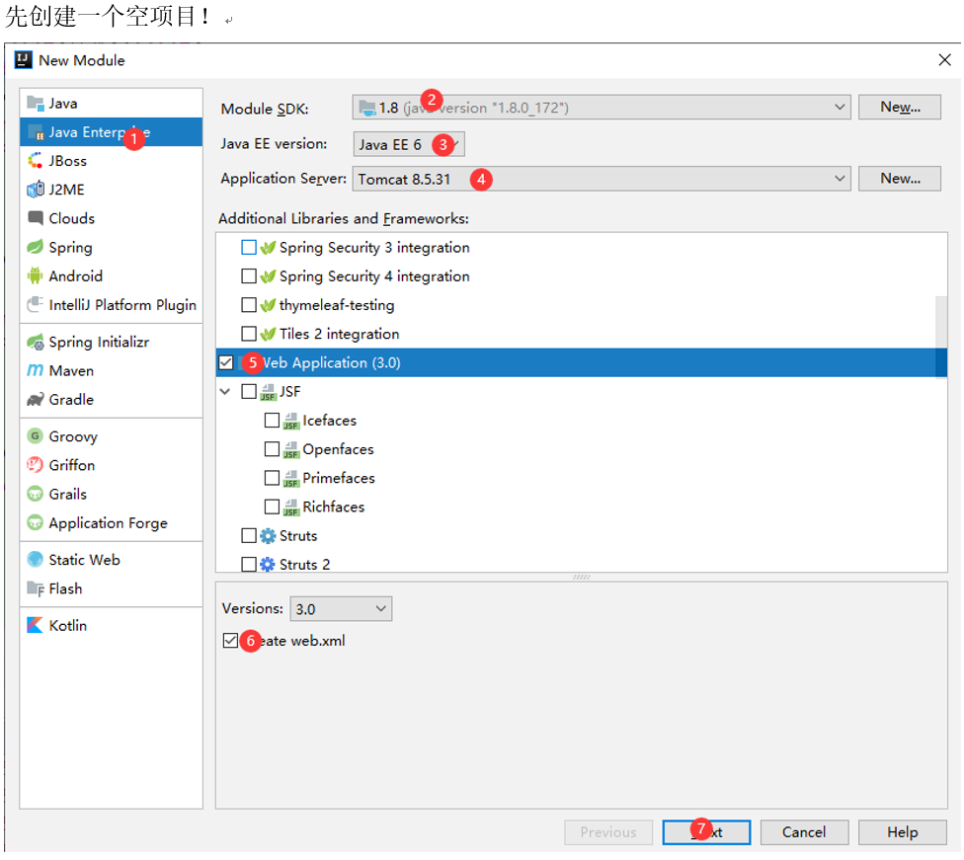The height and width of the screenshot is (860, 964).
Task: Click the Android robot icon
Action: click(x=35, y=276)
